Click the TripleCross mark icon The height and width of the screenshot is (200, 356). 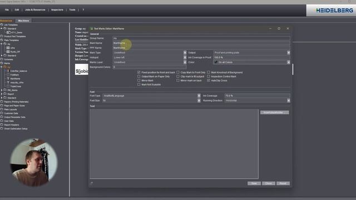[8, 87]
